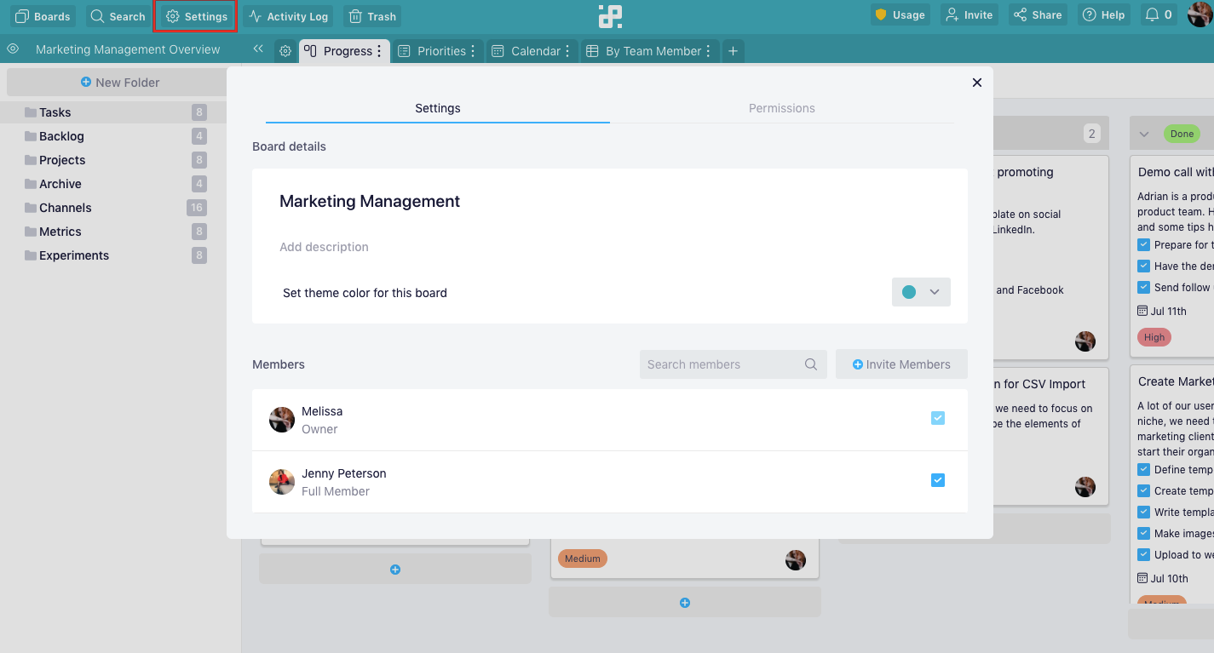The height and width of the screenshot is (653, 1214).
Task: Uncheck Jenny Peterson's member checkbox
Action: coord(938,480)
